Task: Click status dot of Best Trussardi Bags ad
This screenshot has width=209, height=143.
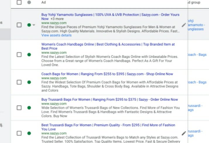Action: click(x=29, y=133)
